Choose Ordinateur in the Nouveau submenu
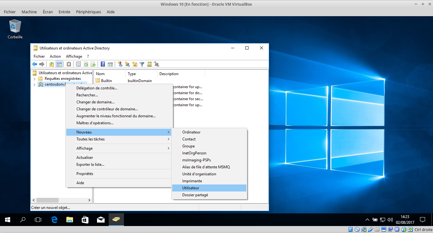 tap(209, 132)
